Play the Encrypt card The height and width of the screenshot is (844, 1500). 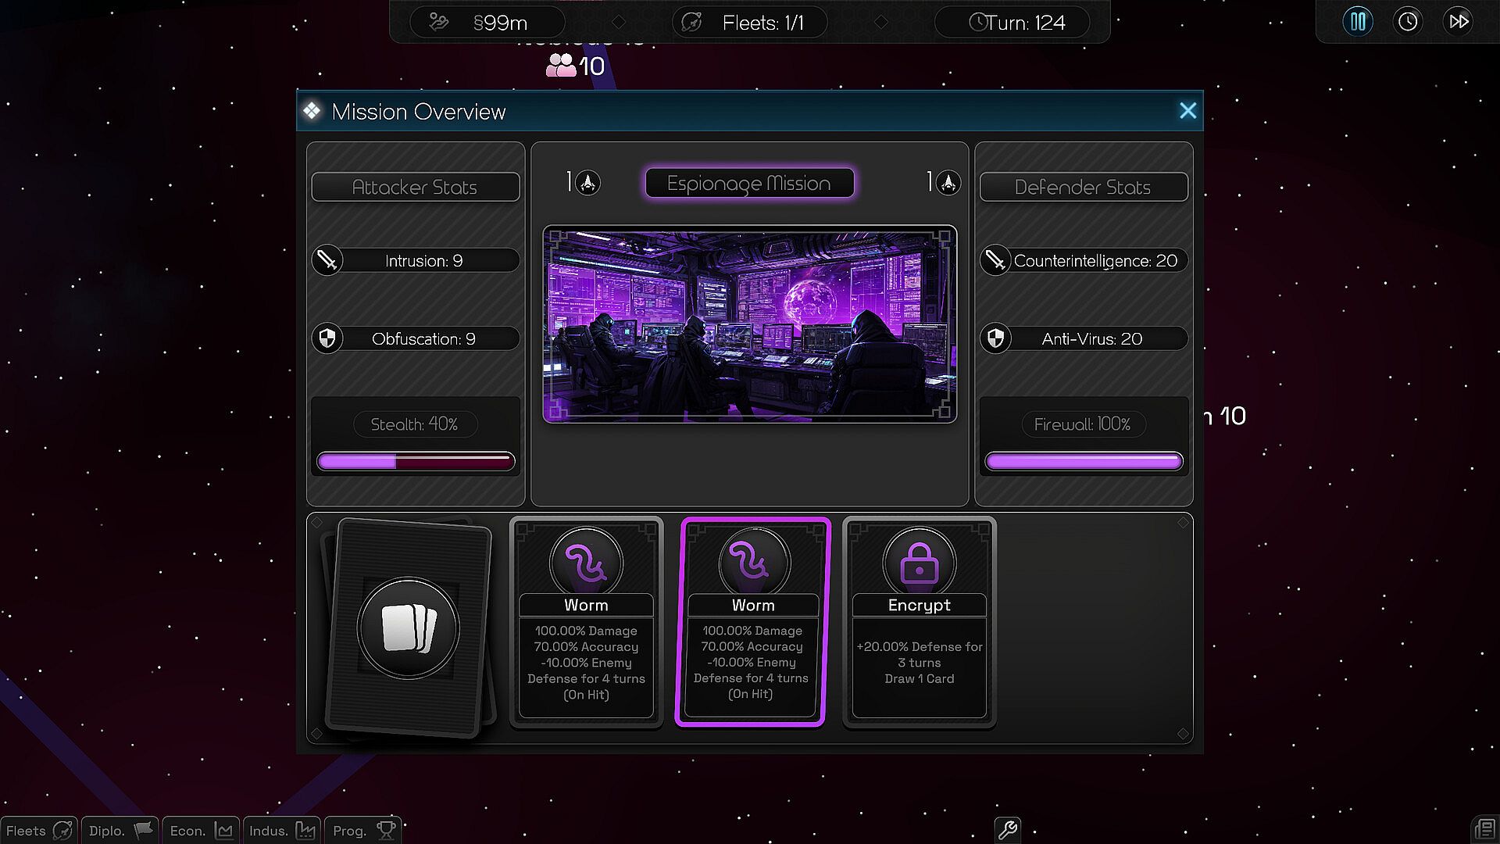[x=919, y=622]
